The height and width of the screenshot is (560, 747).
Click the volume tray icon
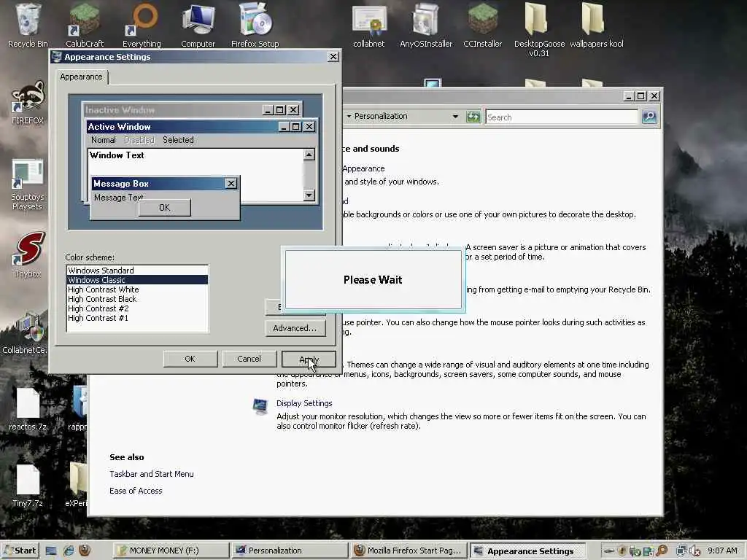pos(694,551)
